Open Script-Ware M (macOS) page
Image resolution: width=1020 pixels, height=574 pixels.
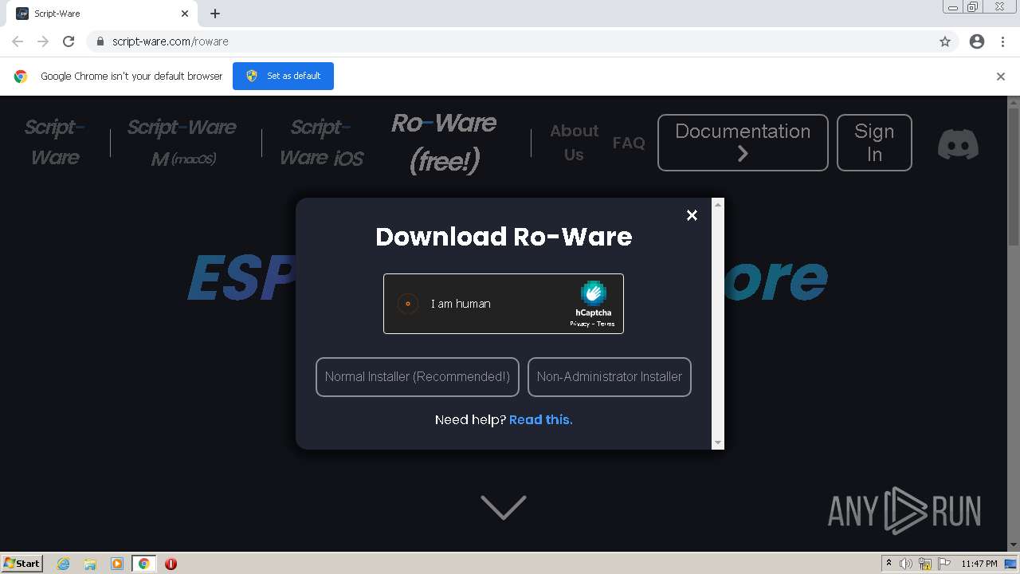point(182,143)
